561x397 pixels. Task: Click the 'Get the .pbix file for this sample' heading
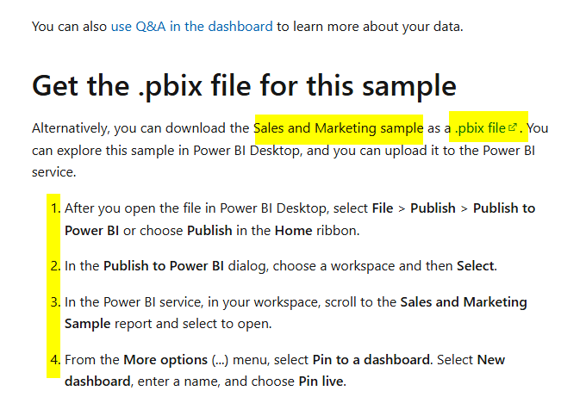244,86
